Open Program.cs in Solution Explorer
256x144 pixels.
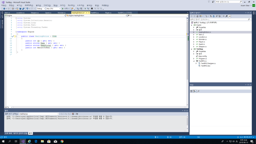tap(203, 59)
